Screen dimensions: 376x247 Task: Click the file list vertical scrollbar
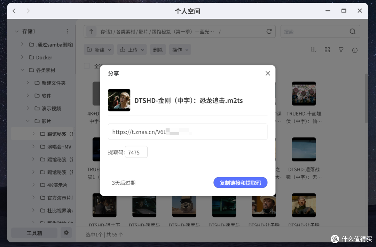[x=366, y=98]
